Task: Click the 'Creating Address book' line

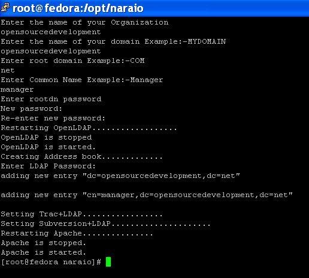Action: [x=81, y=156]
